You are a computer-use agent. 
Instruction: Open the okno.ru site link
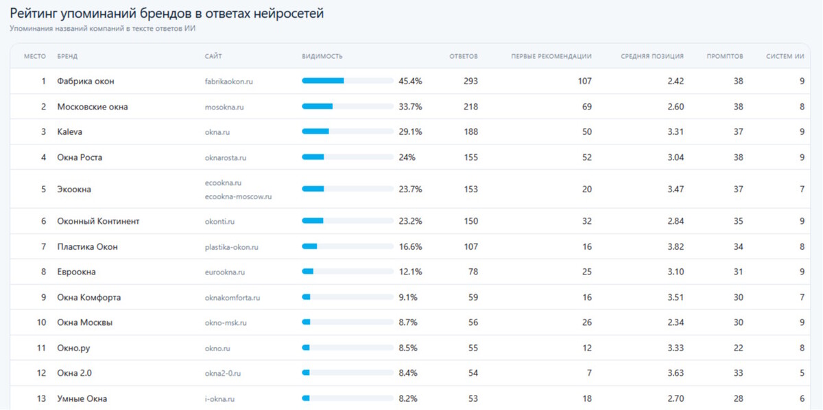(217, 348)
